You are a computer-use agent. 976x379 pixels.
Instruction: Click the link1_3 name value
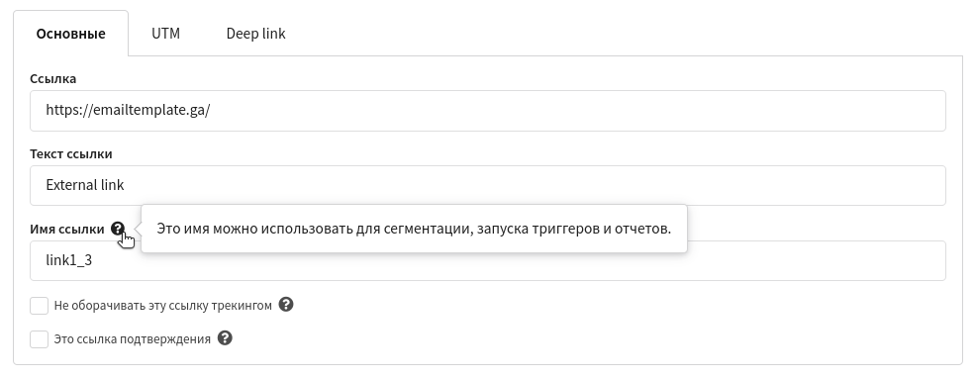pos(69,260)
